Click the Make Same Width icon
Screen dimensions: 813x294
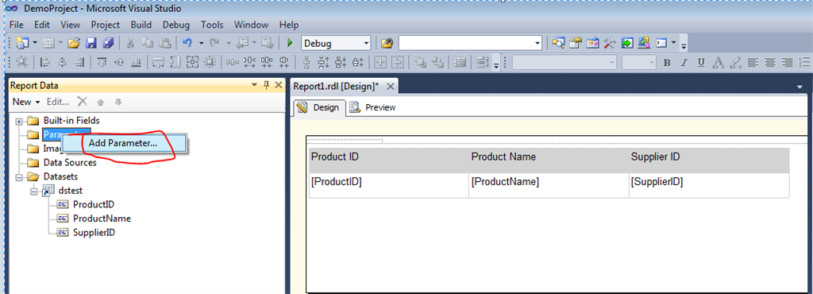click(x=159, y=63)
